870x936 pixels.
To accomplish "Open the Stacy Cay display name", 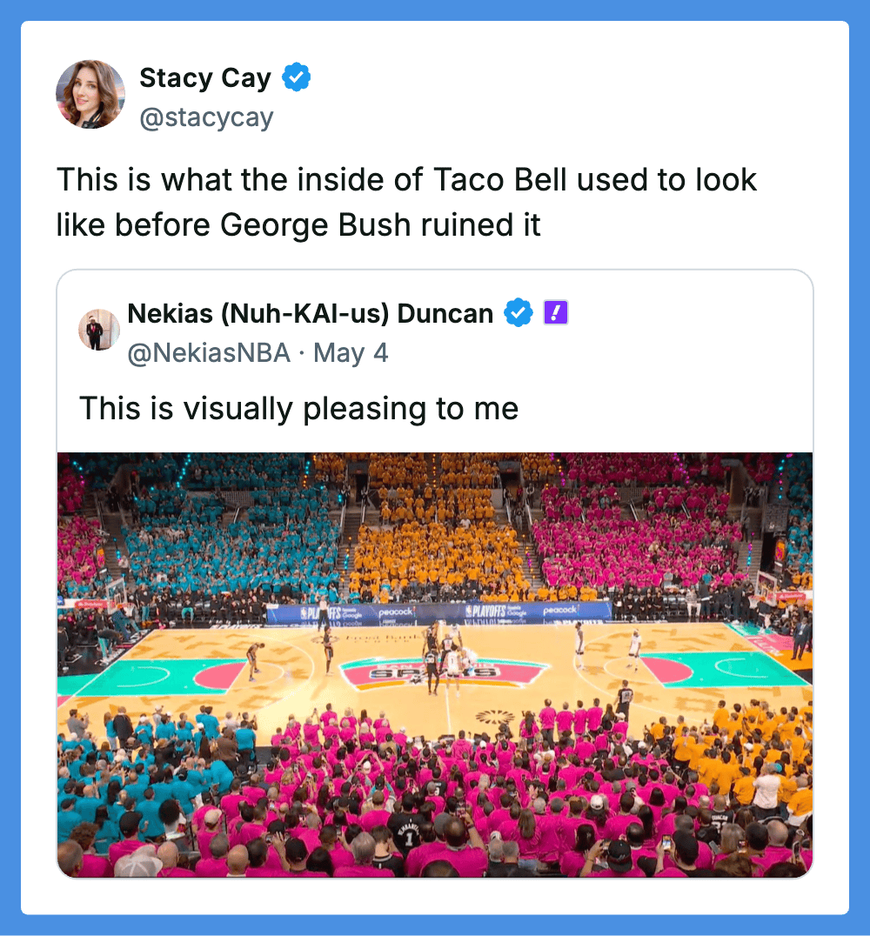I will [x=205, y=77].
